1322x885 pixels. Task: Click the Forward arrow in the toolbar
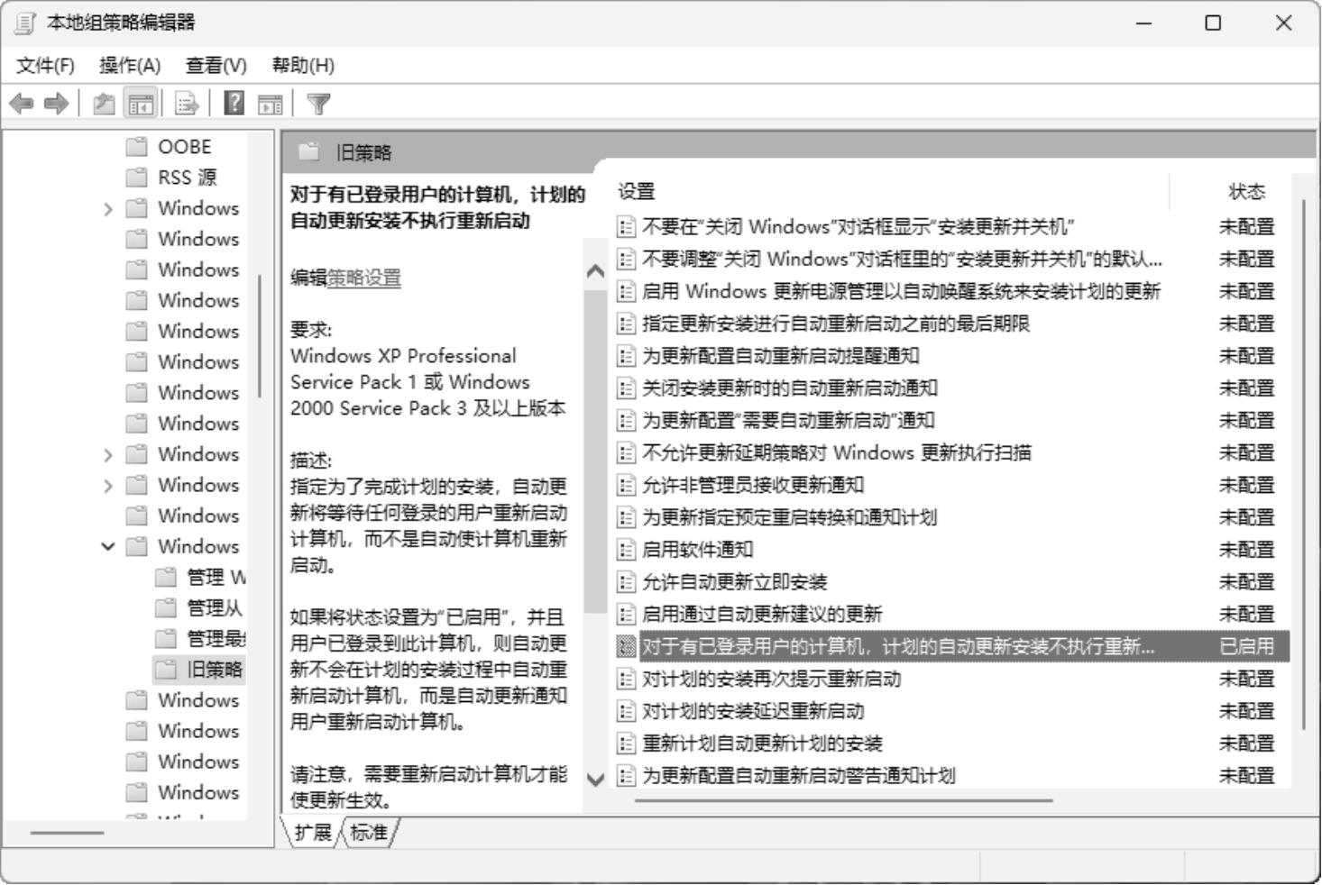pyautogui.click(x=56, y=104)
